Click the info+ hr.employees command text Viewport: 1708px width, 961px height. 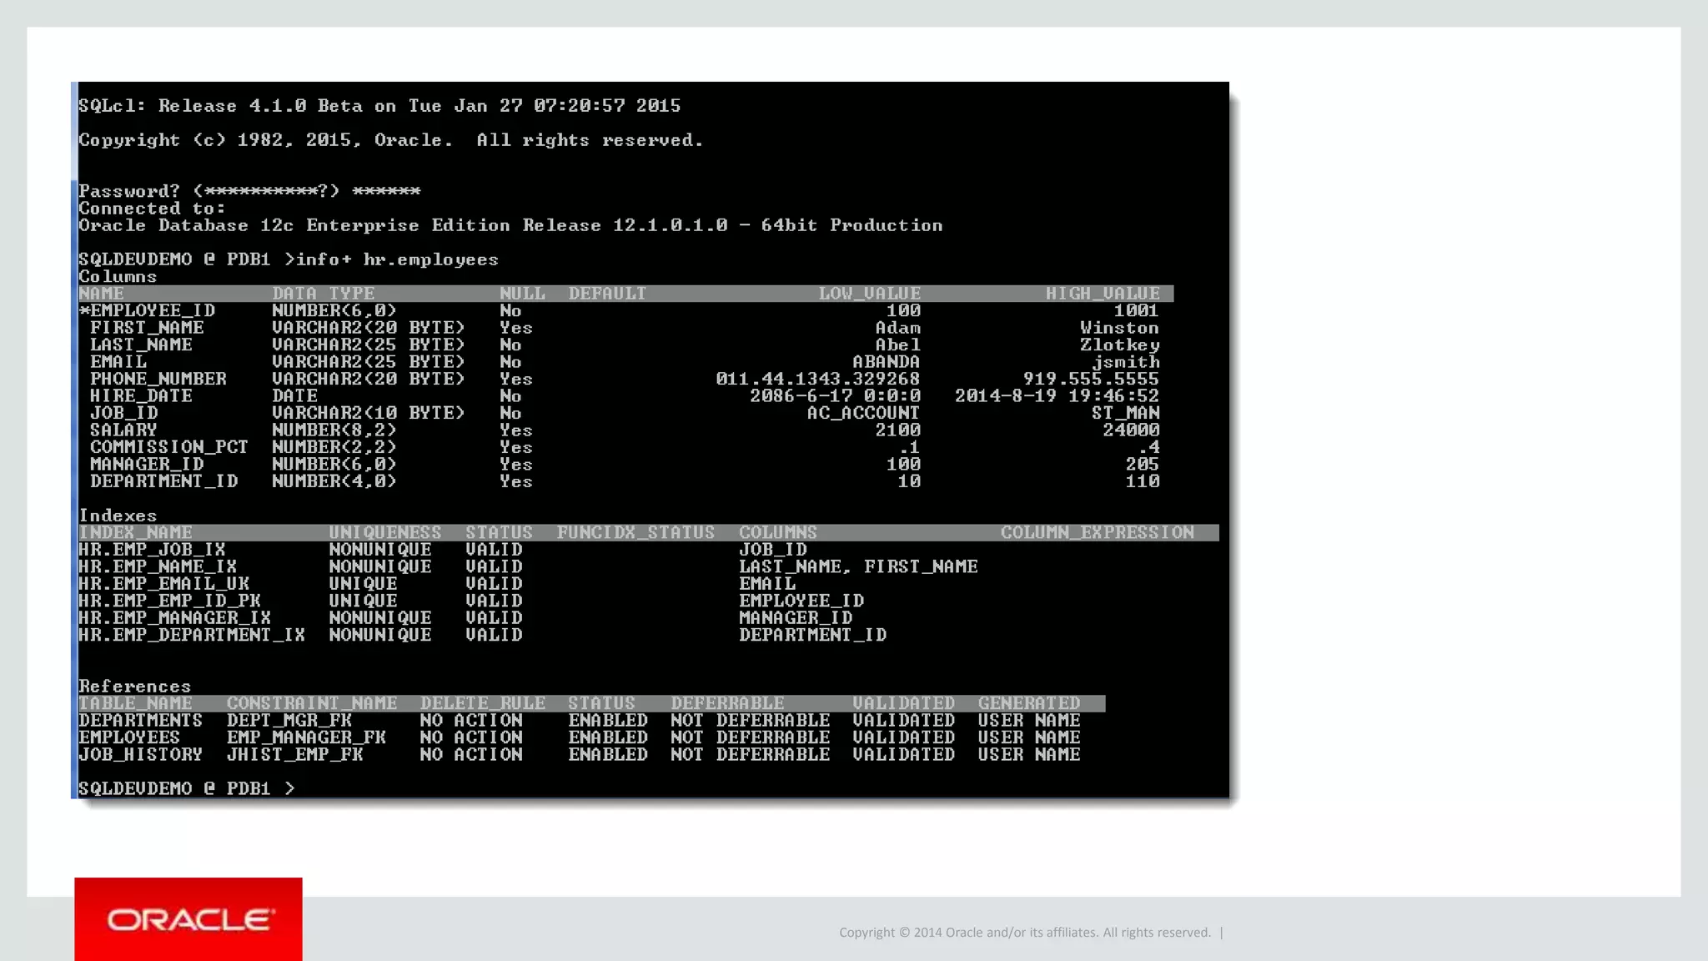coord(397,259)
